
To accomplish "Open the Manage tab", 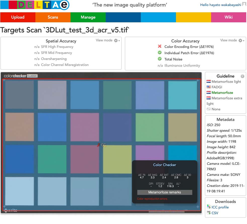I will click(x=88, y=17).
